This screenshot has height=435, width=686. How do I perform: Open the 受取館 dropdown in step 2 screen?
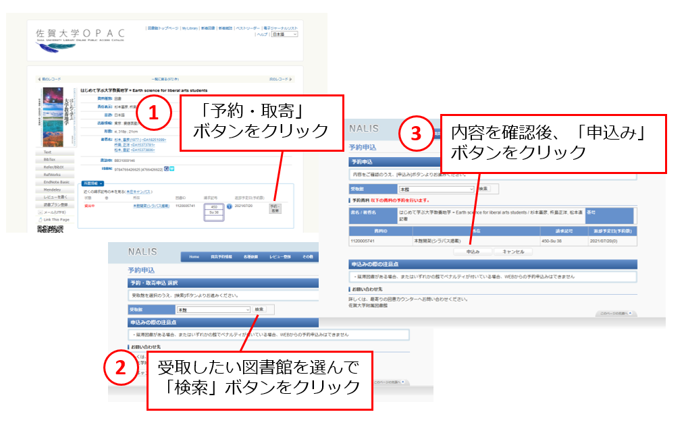coord(213,310)
